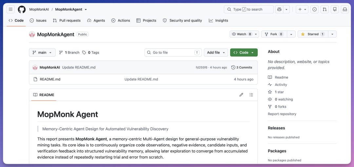Image resolution: width=354 pixels, height=167 pixels.
Task: Switch to the Agents tab
Action: pos(96,21)
